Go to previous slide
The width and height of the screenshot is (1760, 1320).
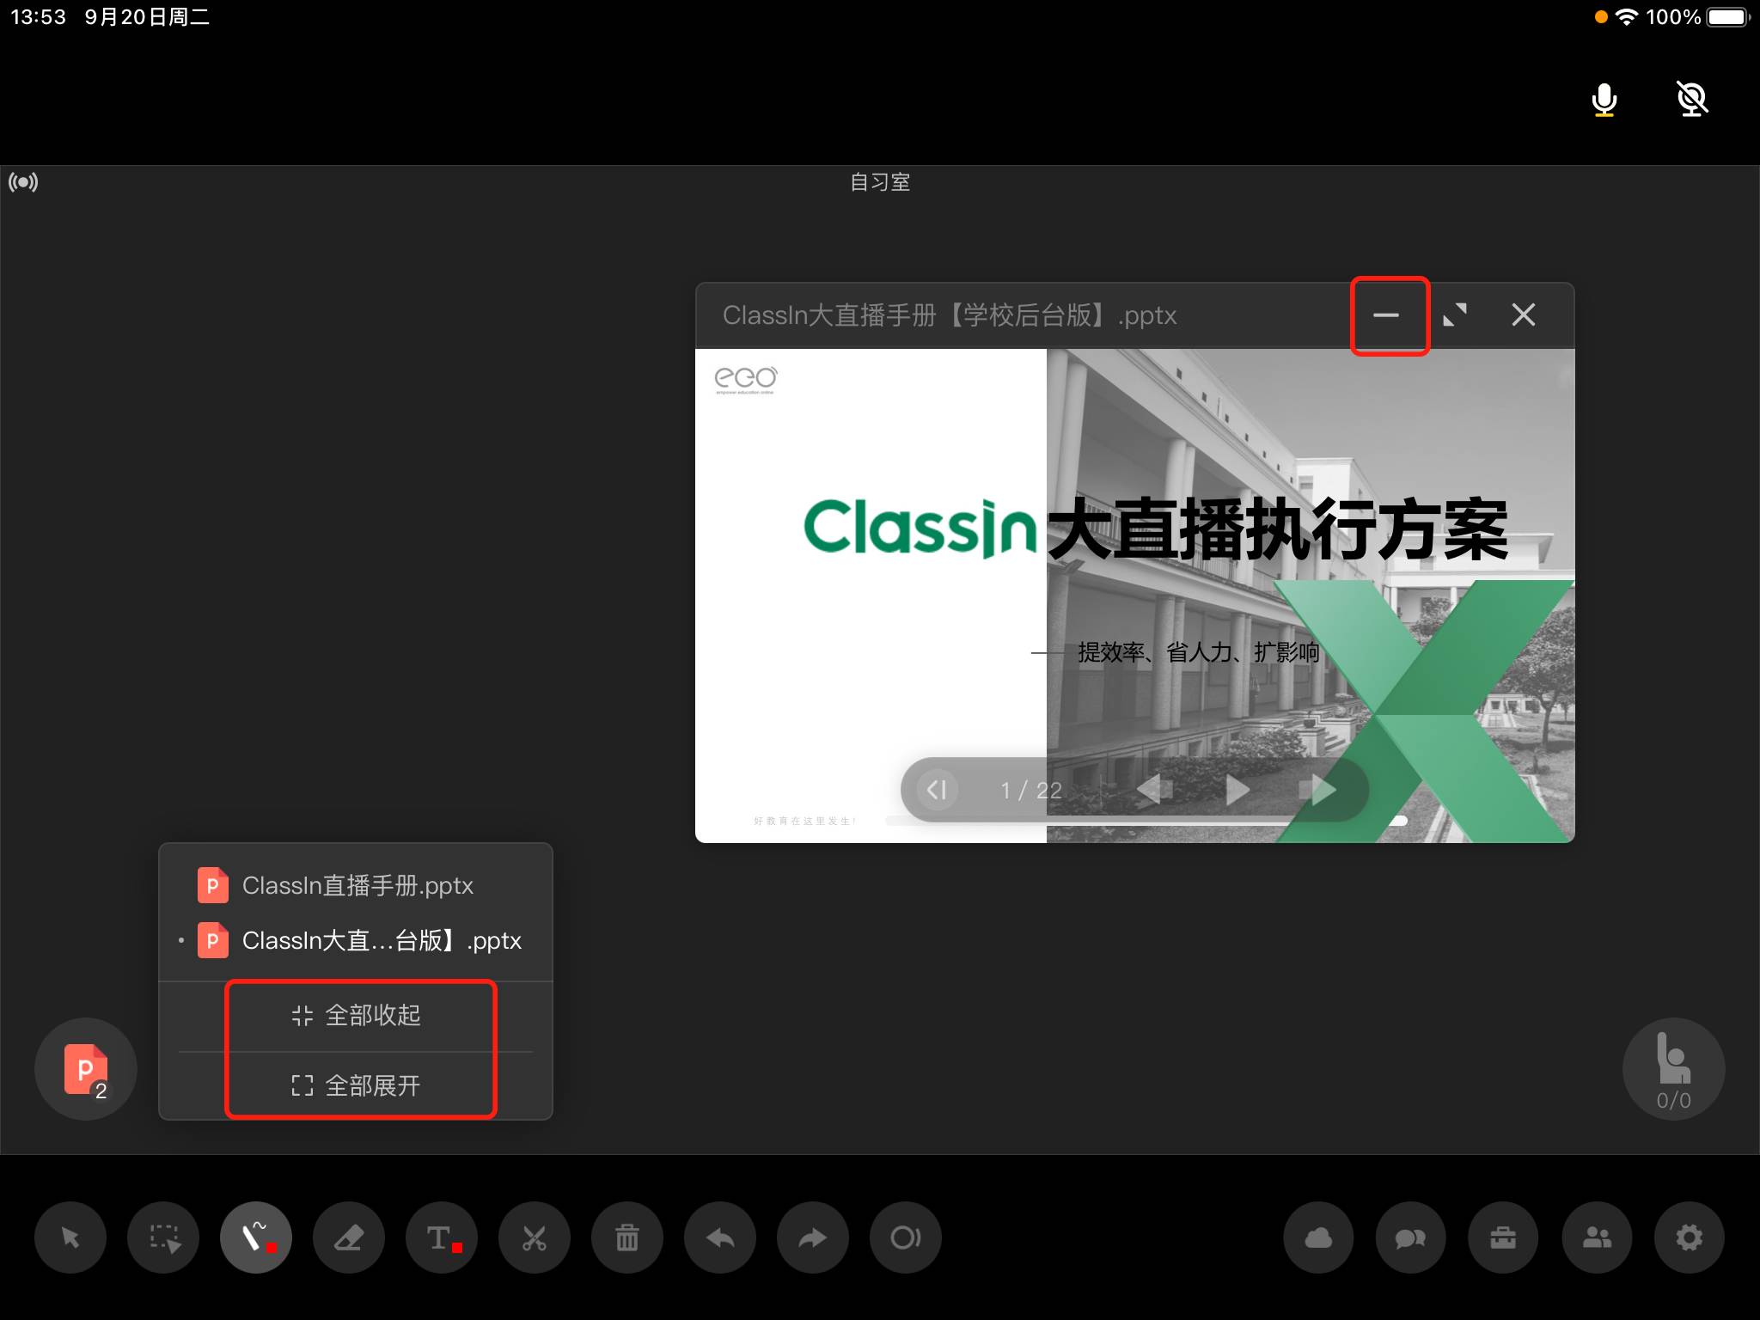point(1153,790)
